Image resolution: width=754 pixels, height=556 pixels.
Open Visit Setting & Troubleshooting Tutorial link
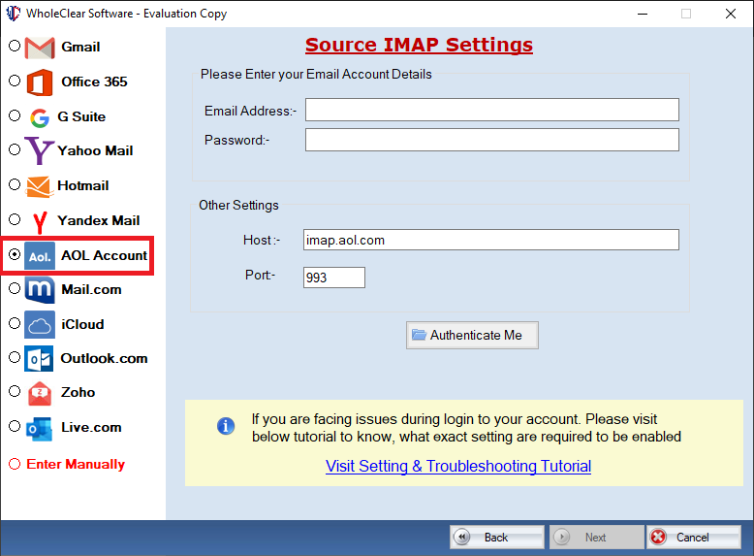click(458, 466)
